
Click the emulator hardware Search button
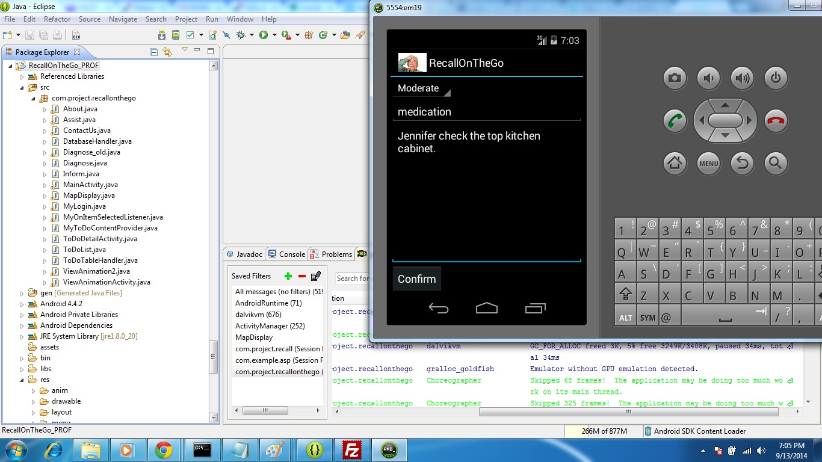coord(776,162)
